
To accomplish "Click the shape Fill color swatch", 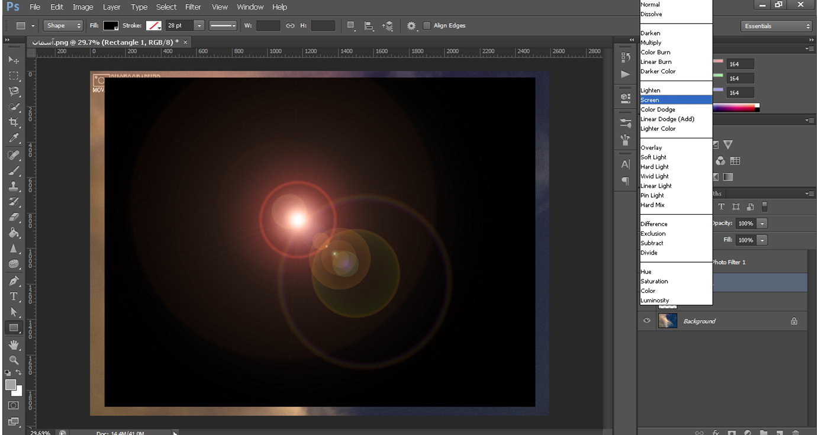I will tap(111, 25).
